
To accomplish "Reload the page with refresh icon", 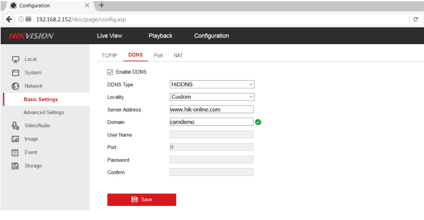I will (x=416, y=19).
